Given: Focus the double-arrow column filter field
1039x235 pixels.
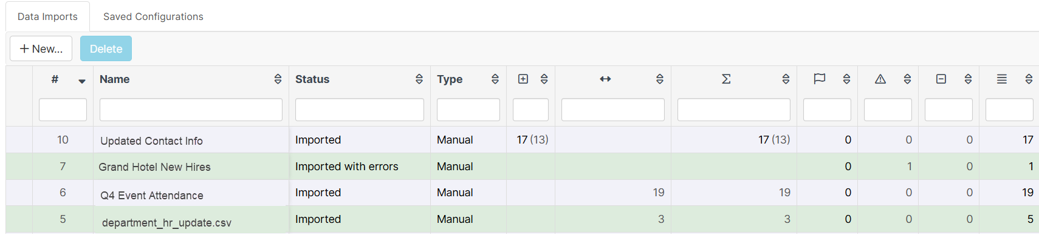Looking at the screenshot, I should (613, 110).
